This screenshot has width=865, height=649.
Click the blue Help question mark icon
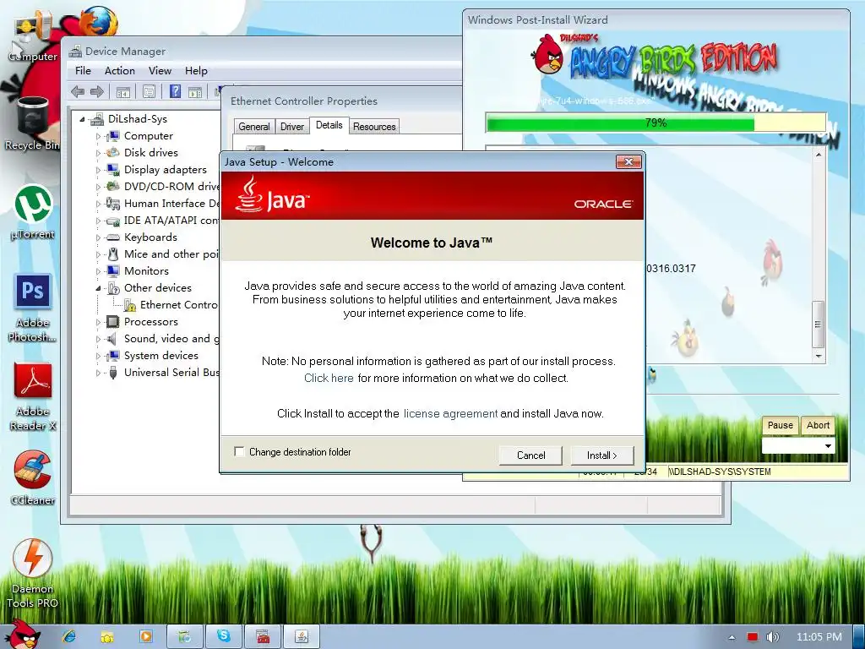point(175,91)
